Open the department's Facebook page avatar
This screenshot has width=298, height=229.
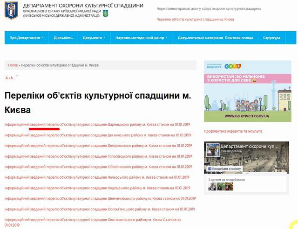tap(213, 150)
